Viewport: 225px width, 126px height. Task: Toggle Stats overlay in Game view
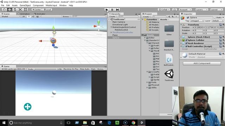(93, 69)
